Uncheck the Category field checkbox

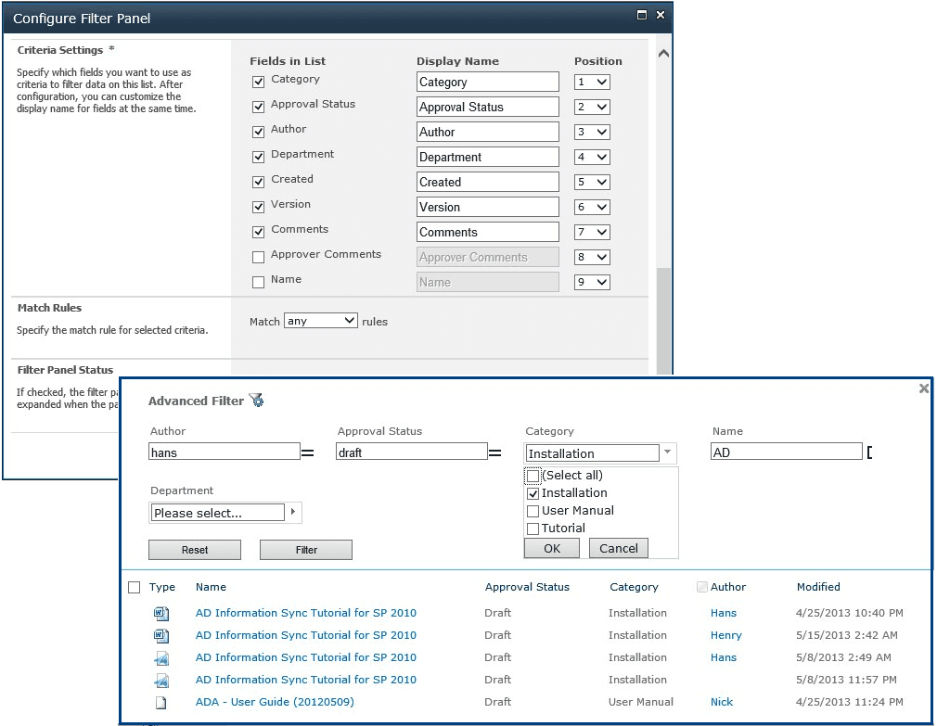(x=258, y=82)
